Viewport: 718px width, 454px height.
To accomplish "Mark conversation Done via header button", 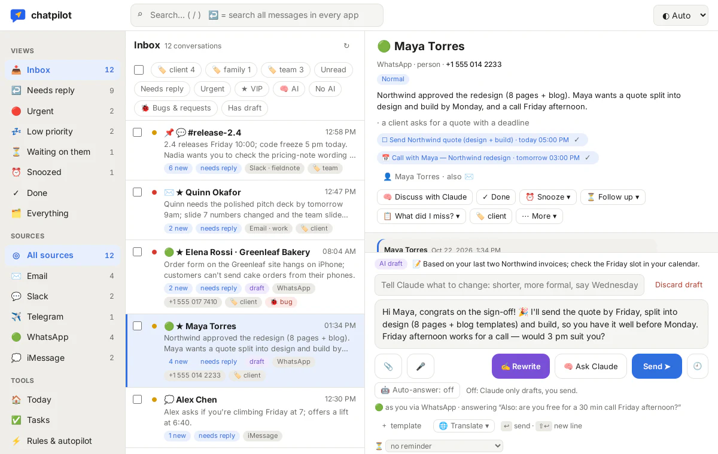I will [x=496, y=197].
